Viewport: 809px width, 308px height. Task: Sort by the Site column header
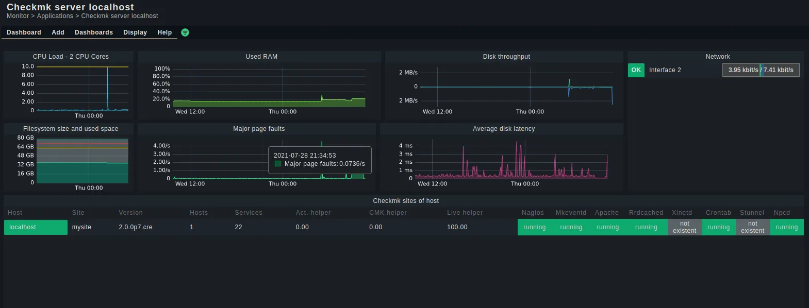click(78, 213)
